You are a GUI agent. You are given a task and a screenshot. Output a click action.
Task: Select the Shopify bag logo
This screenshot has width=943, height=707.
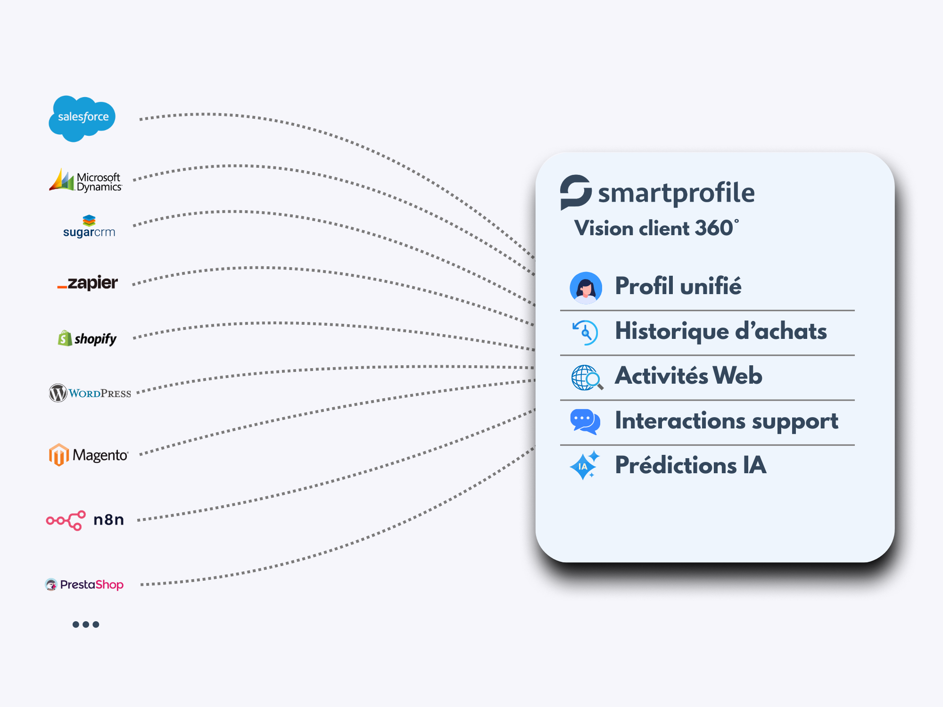coord(65,338)
